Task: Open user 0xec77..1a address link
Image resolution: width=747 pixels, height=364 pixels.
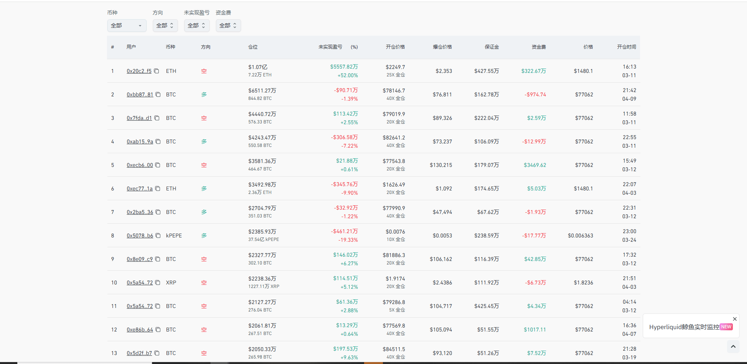Action: click(x=140, y=188)
